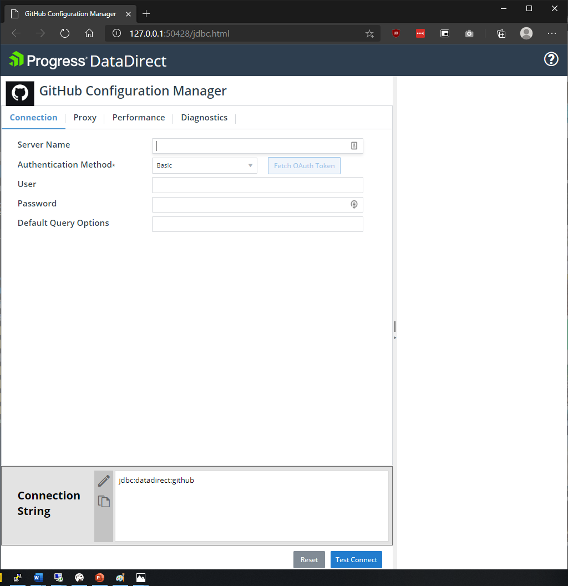568x586 pixels.
Task: Click the Server Name autofill contact icon
Action: [x=354, y=146]
